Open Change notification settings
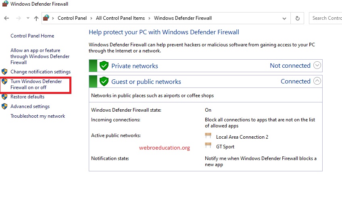 41,72
